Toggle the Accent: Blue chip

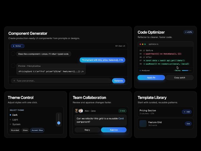click(37, 130)
